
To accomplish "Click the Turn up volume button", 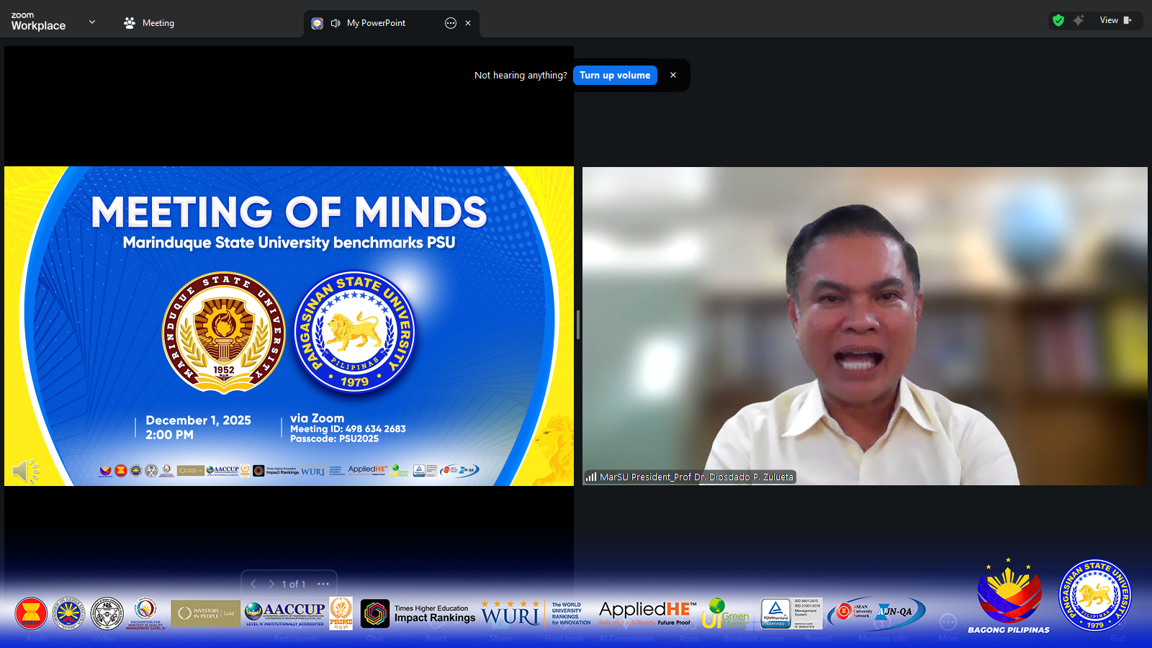I will point(615,75).
